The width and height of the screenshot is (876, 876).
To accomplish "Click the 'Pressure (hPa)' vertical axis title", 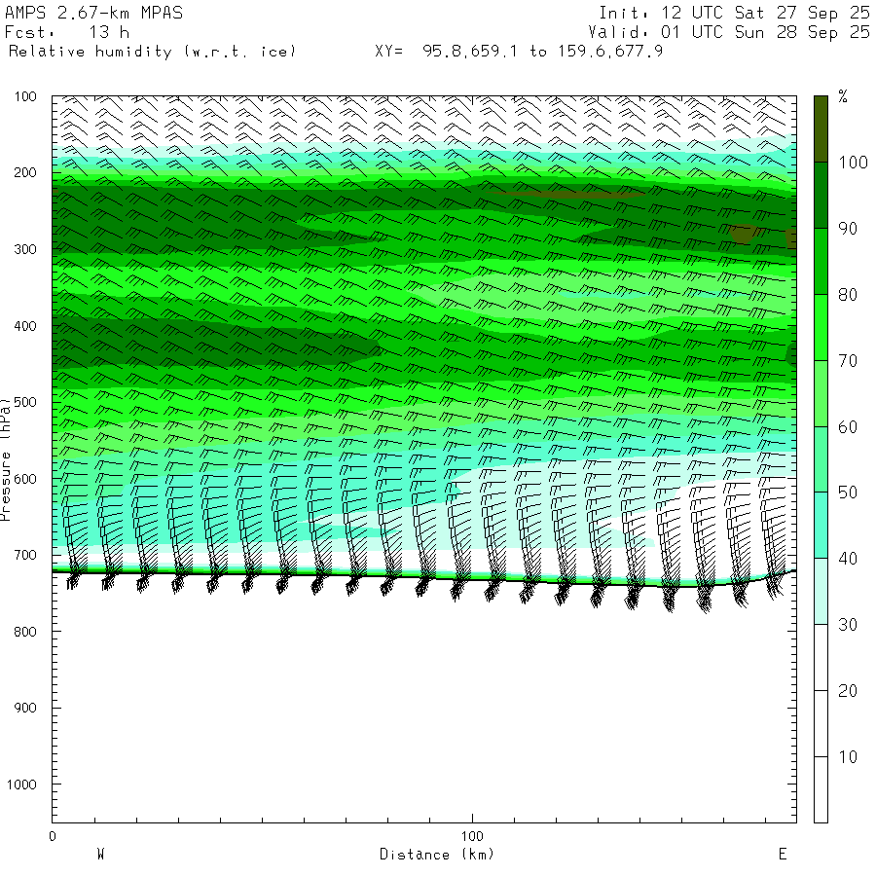I will 5,459.
